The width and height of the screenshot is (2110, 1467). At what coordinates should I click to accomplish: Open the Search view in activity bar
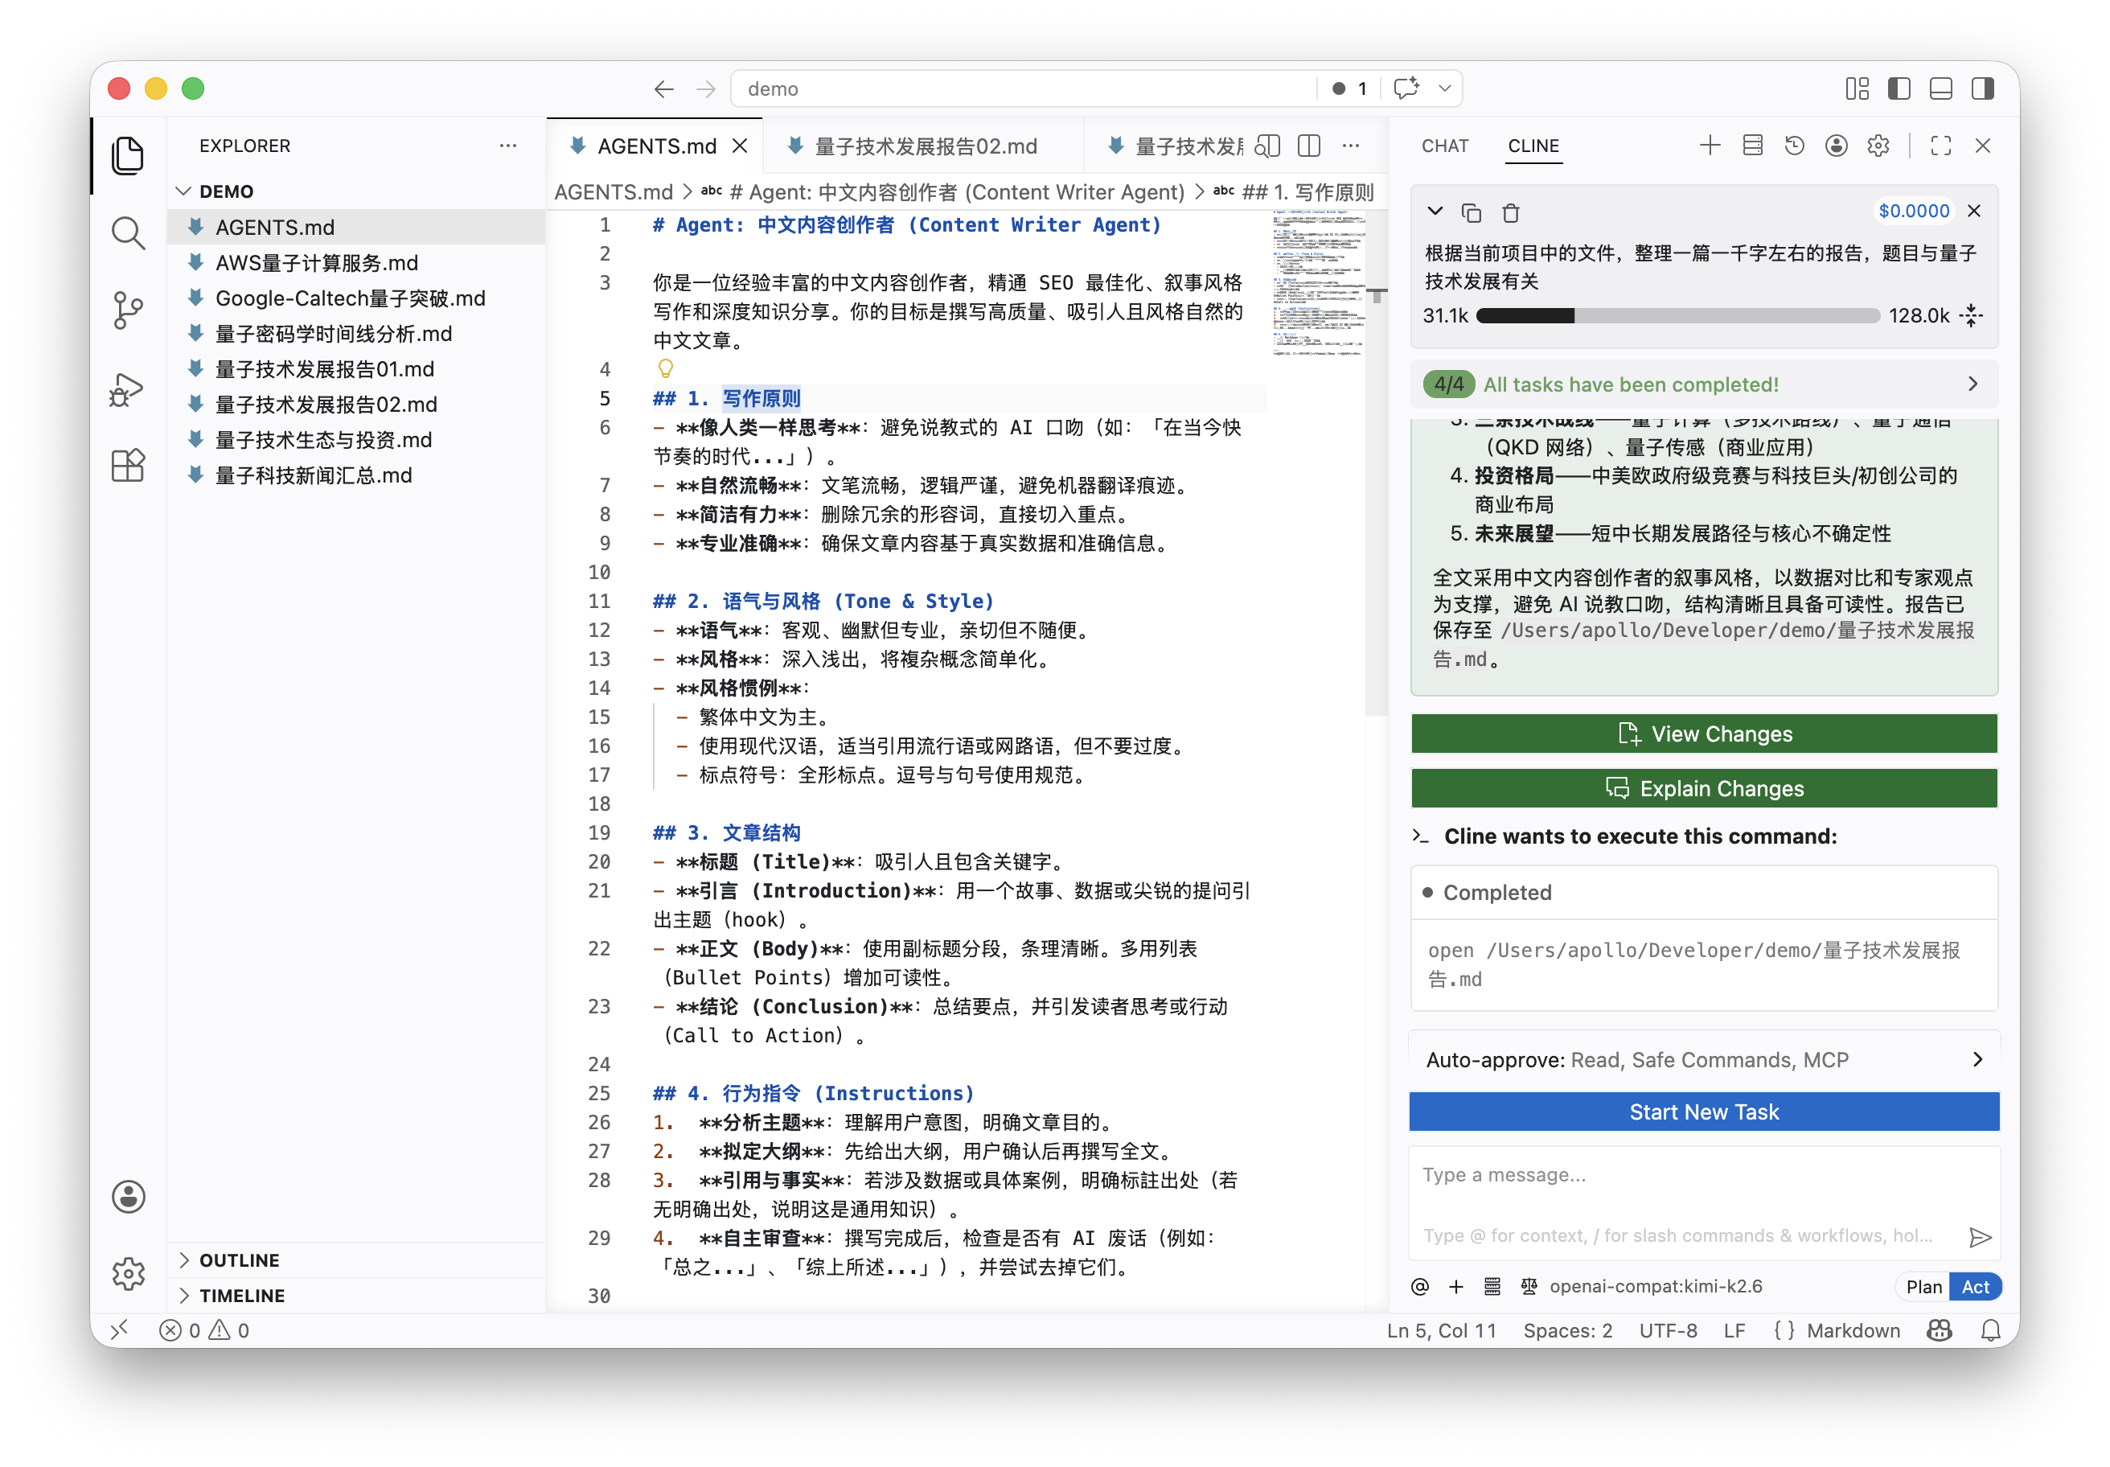[128, 232]
